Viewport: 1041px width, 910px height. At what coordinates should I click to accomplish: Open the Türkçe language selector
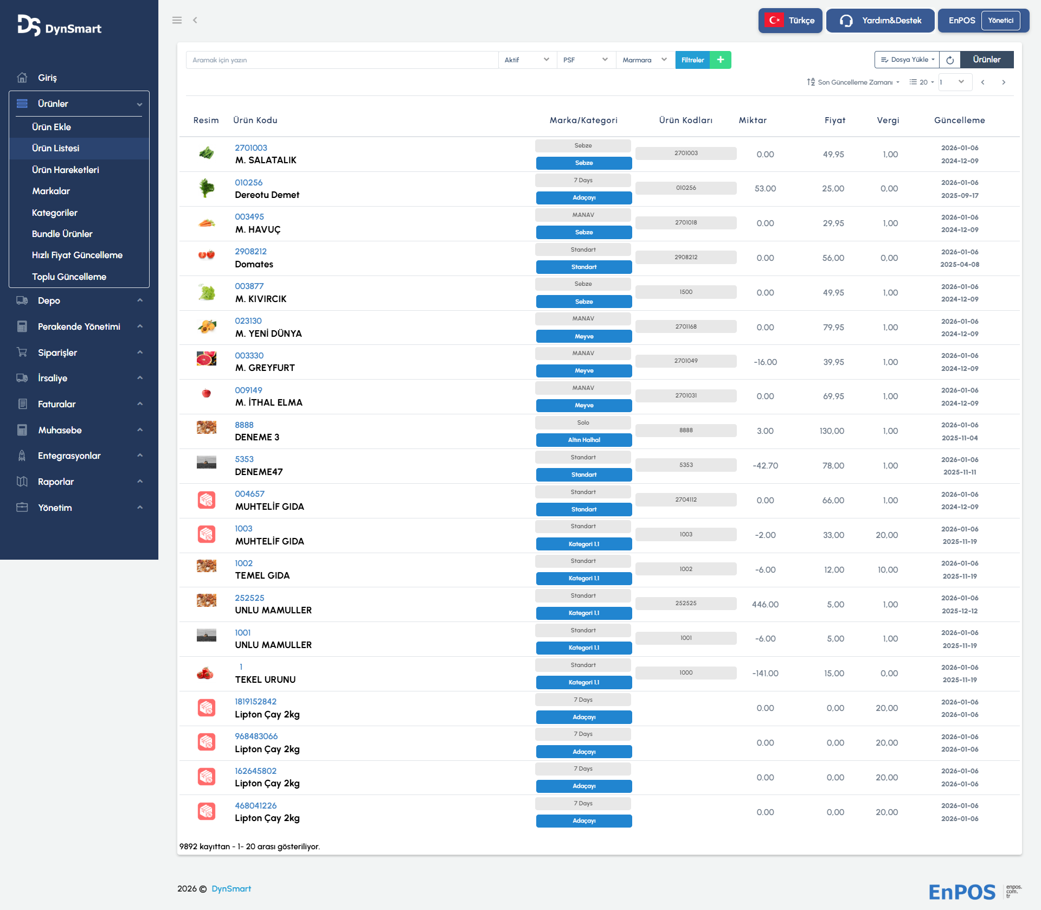pos(790,21)
